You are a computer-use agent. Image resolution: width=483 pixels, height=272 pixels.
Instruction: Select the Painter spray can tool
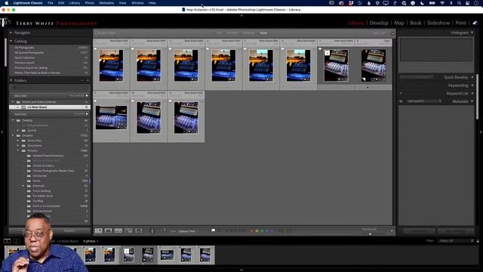pyautogui.click(x=152, y=230)
